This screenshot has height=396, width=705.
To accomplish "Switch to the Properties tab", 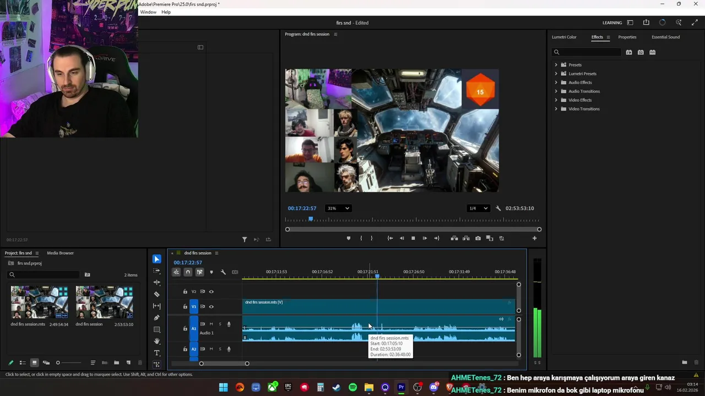I will click(627, 37).
